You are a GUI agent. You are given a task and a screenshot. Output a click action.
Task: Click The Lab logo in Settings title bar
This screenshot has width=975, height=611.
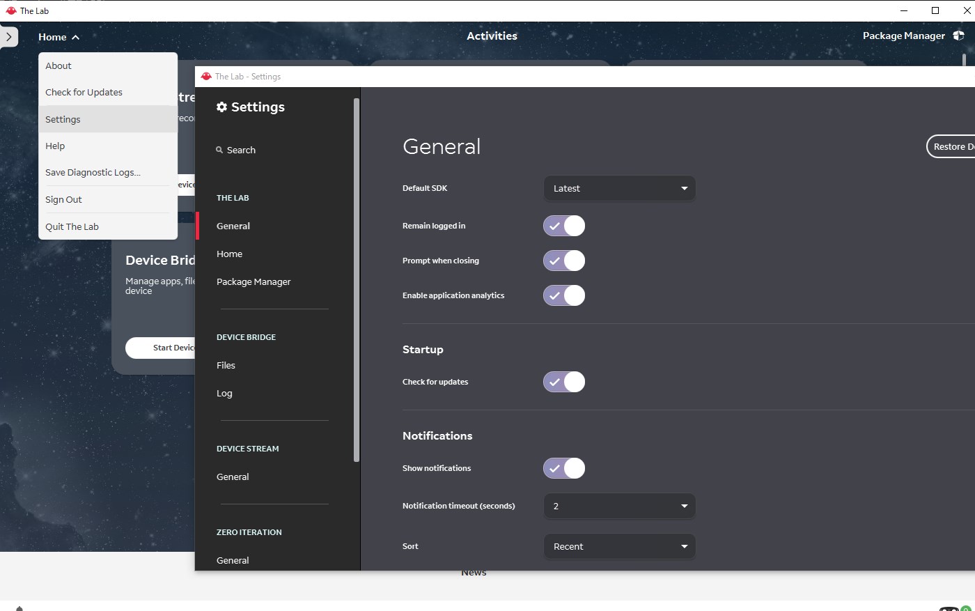click(206, 77)
